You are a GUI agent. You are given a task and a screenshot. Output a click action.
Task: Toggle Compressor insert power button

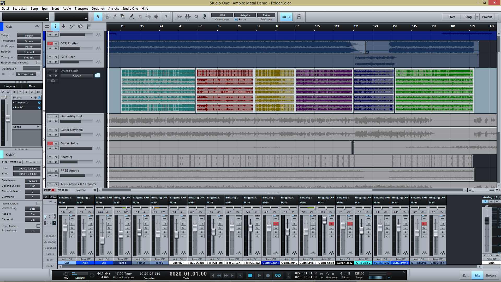pos(39,103)
